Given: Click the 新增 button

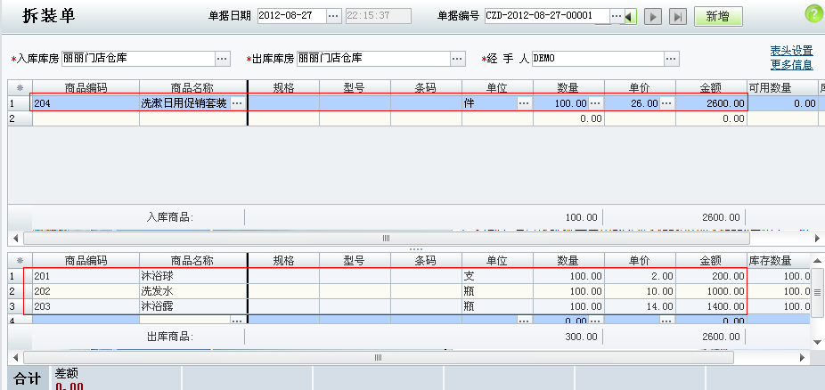Looking at the screenshot, I should pos(718,16).
